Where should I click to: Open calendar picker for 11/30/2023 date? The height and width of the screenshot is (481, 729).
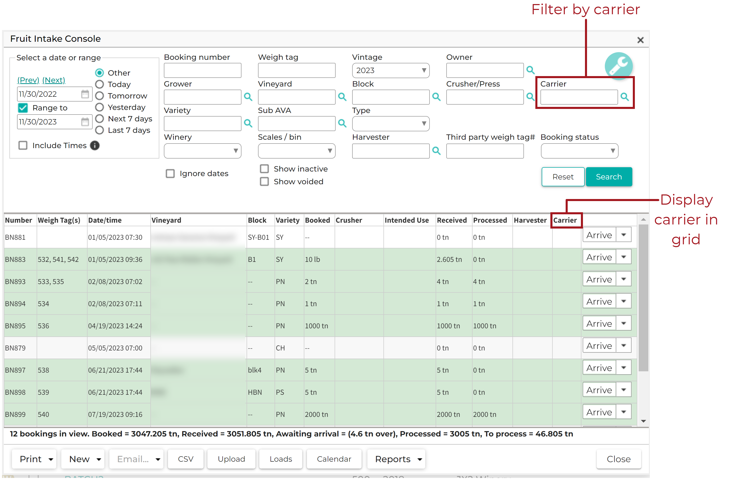pos(85,122)
